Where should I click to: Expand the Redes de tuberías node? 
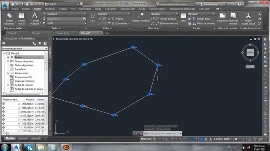8,85
